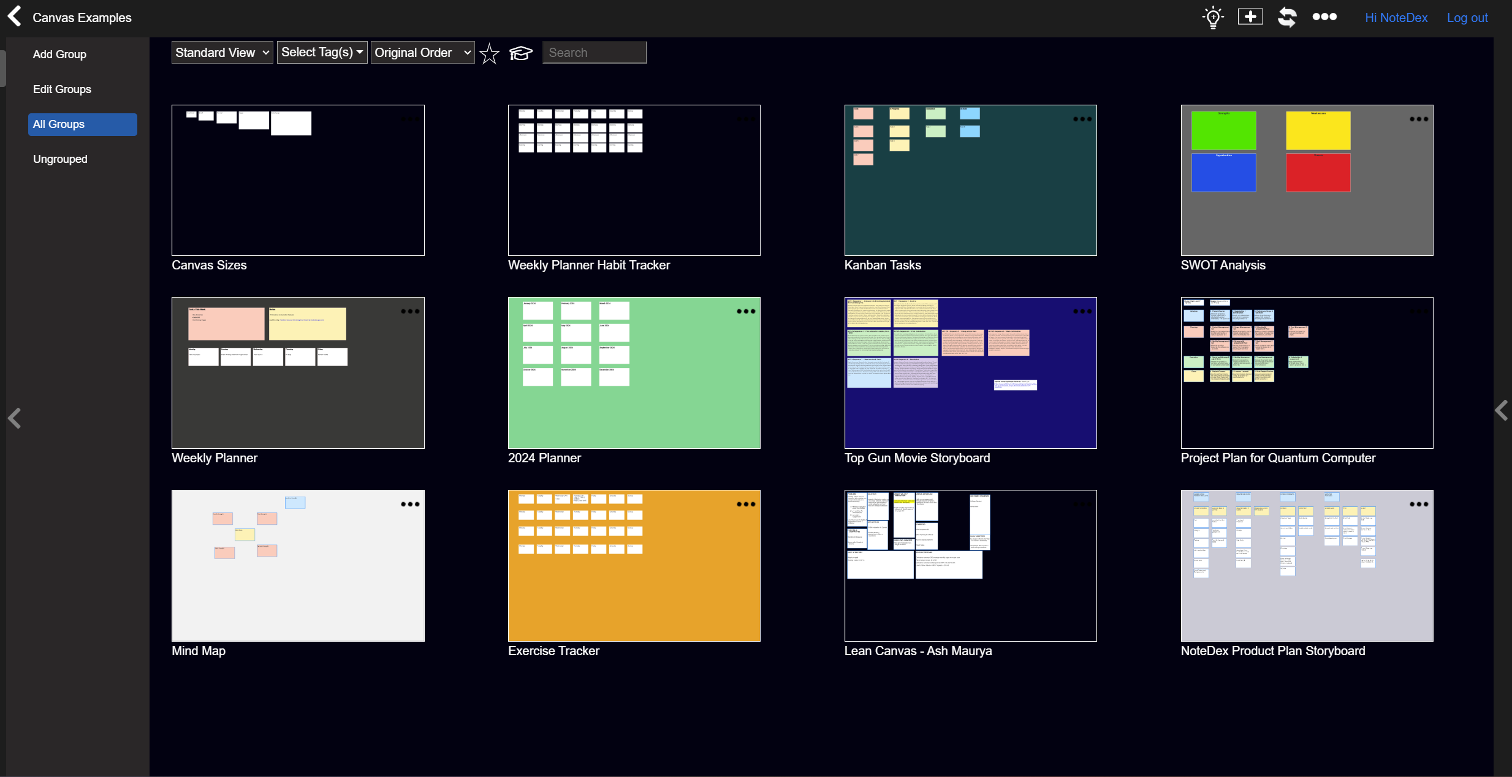1512x777 pixels.
Task: Toggle the favorite star icon
Action: (488, 53)
